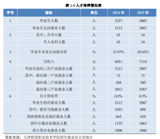Click the value 305
Image resolution: width=160 pixels, height=139 pixels.
coord(143,82)
